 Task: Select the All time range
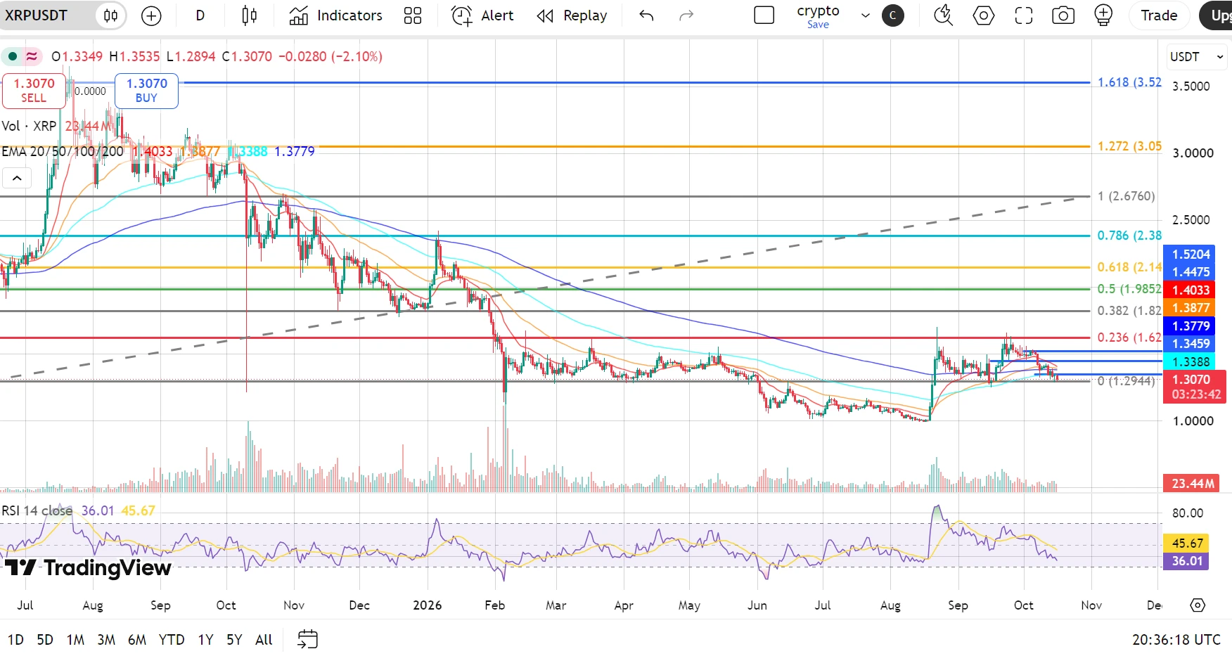click(264, 640)
